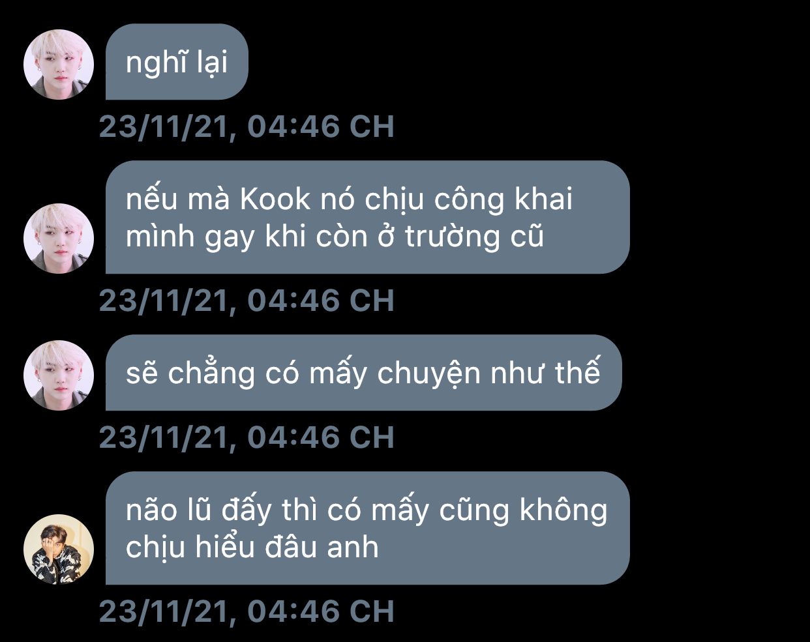
Task: Open the avatar beside the 'nghĩ lại' message
Action: tap(59, 65)
